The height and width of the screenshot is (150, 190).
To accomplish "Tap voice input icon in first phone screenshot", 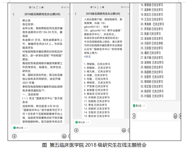I will 14,136.
